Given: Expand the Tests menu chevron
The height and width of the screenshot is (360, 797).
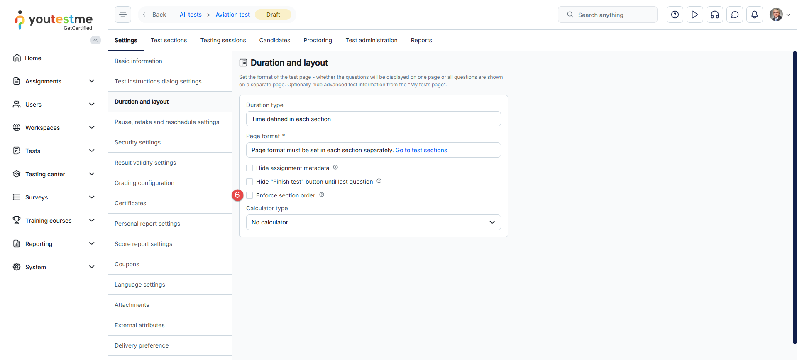Looking at the screenshot, I should click(x=92, y=151).
